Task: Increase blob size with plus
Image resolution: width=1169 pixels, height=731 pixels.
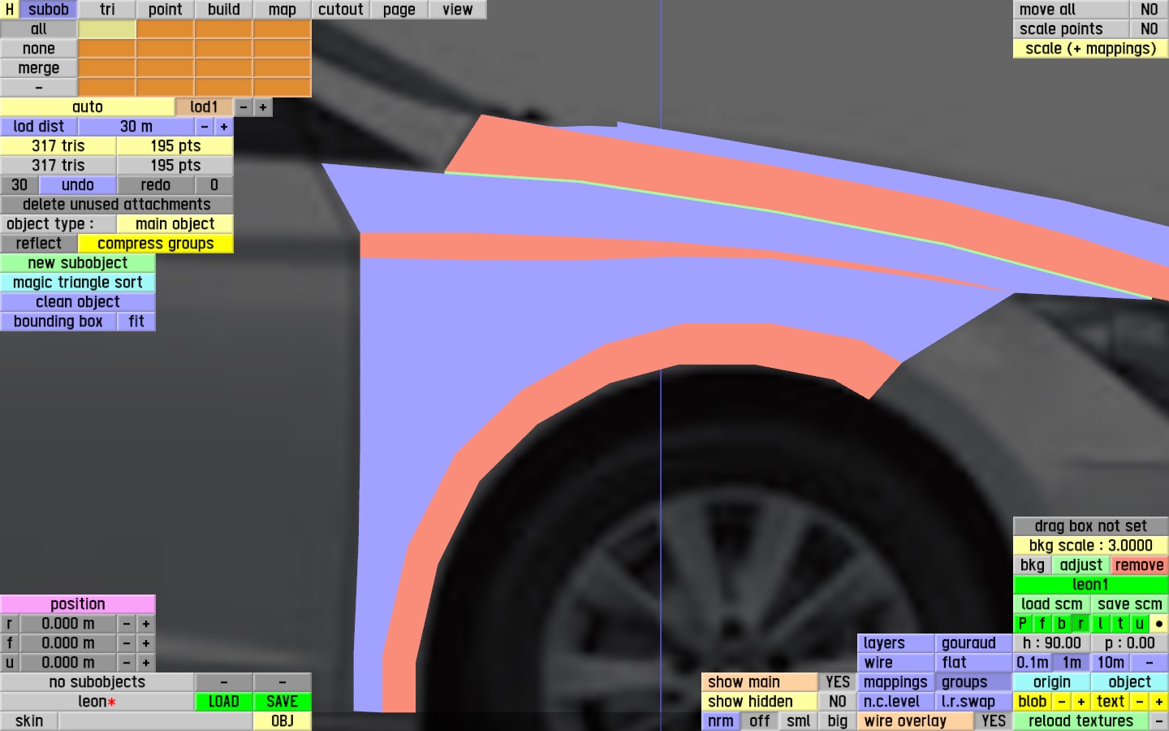Action: point(1081,702)
